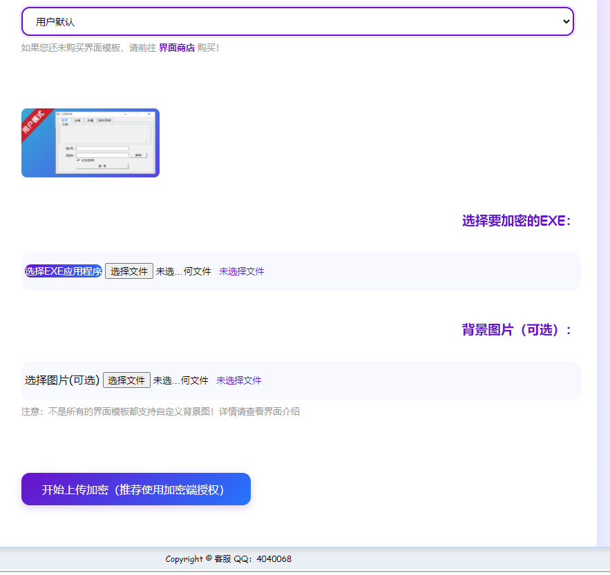This screenshot has width=610, height=575.
Task: Click the 密码 input field in the preview
Action: pyautogui.click(x=102, y=155)
